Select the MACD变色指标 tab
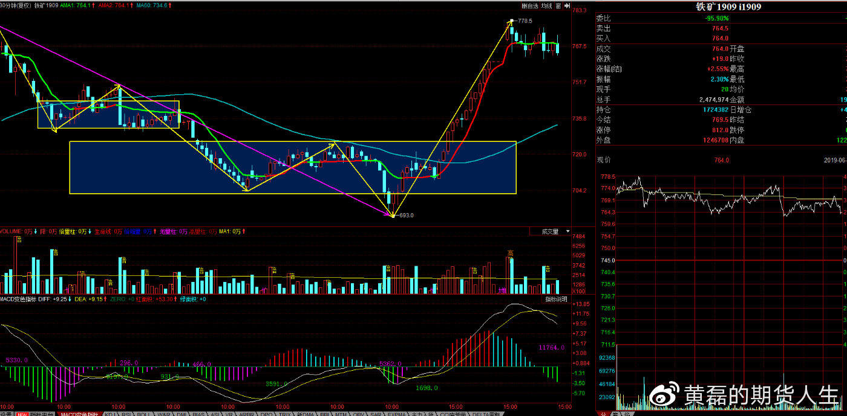 coord(79,414)
